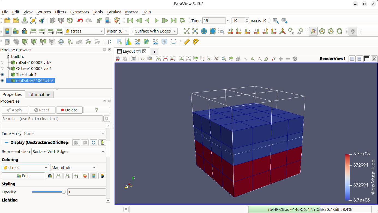Image resolution: width=378 pixels, height=213 pixels.
Task: Open the Time Array None dropdown
Action: 64,134
